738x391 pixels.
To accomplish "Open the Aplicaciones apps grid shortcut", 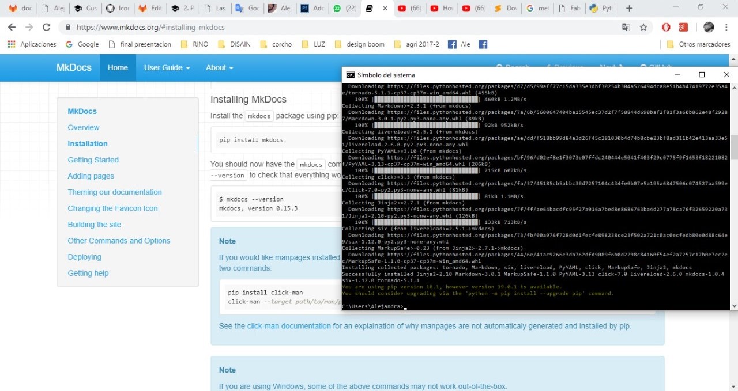I will (x=32, y=44).
